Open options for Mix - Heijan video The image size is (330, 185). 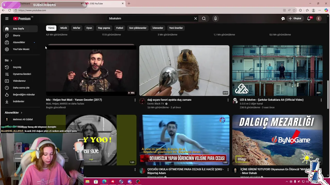135,100
